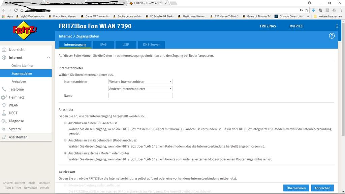Collapse the Internet menu section
Viewport: 345px width, 194px height.
pyautogui.click(x=48, y=58)
